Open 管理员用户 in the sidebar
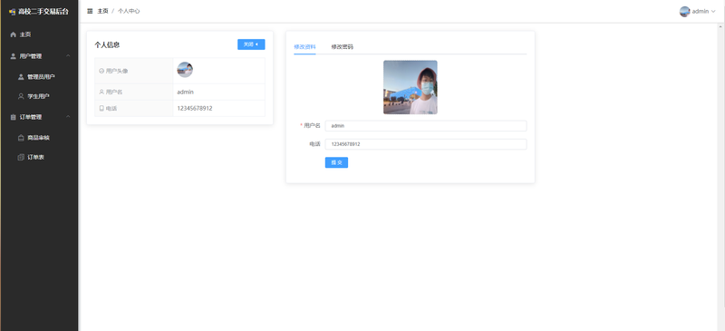Viewport: 725px width, 331px height. (39, 77)
